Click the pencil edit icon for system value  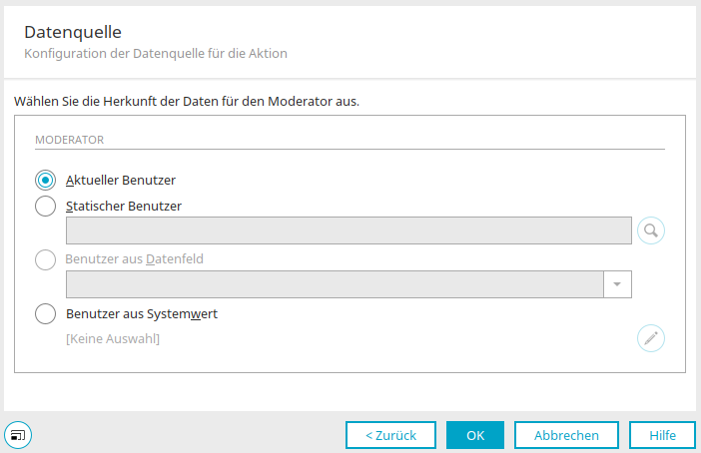tap(650, 338)
